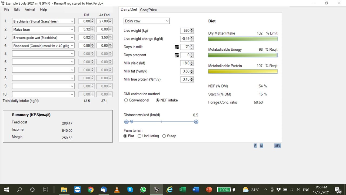Open WhatsApp from the taskbar

point(143,190)
